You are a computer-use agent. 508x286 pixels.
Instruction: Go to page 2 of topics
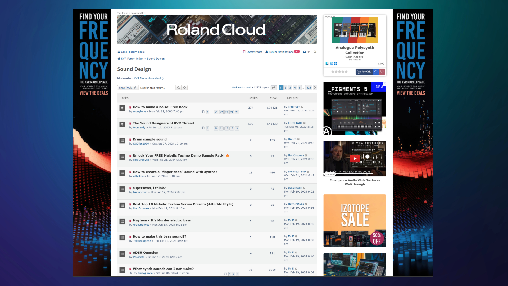285,88
